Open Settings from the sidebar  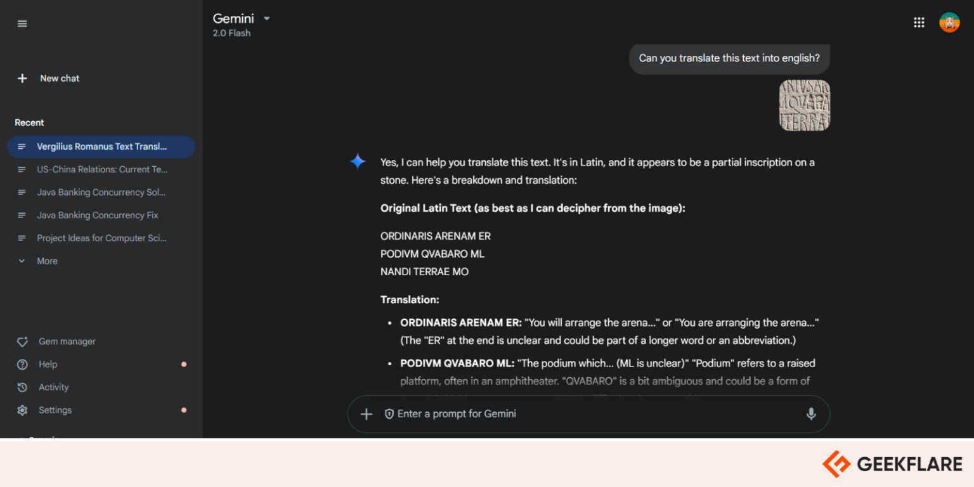55,410
